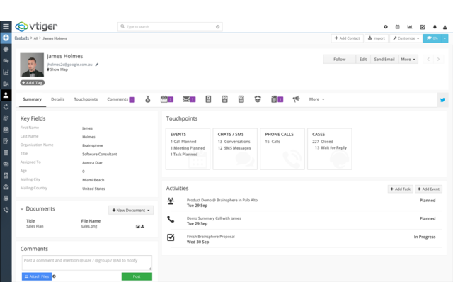Open the Deals money bag tab icon
Image resolution: width=453 pixels, height=302 pixels.
pos(148,99)
